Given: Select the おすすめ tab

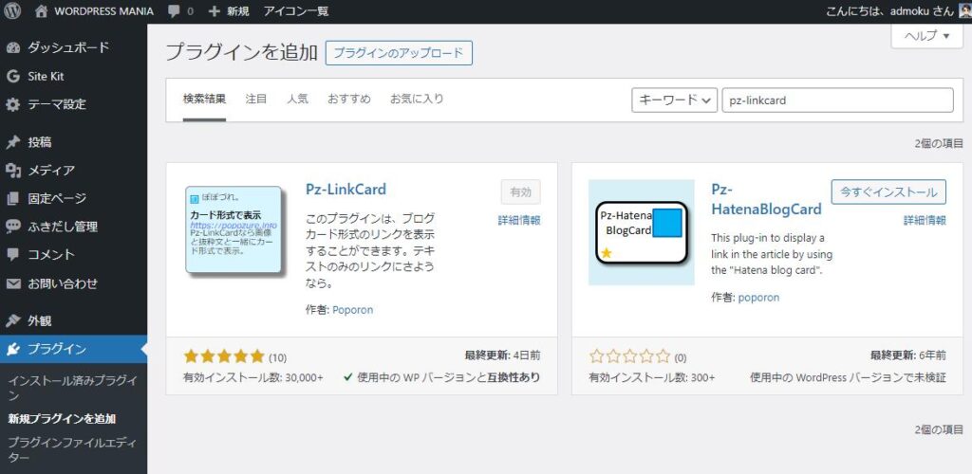Looking at the screenshot, I should (348, 99).
